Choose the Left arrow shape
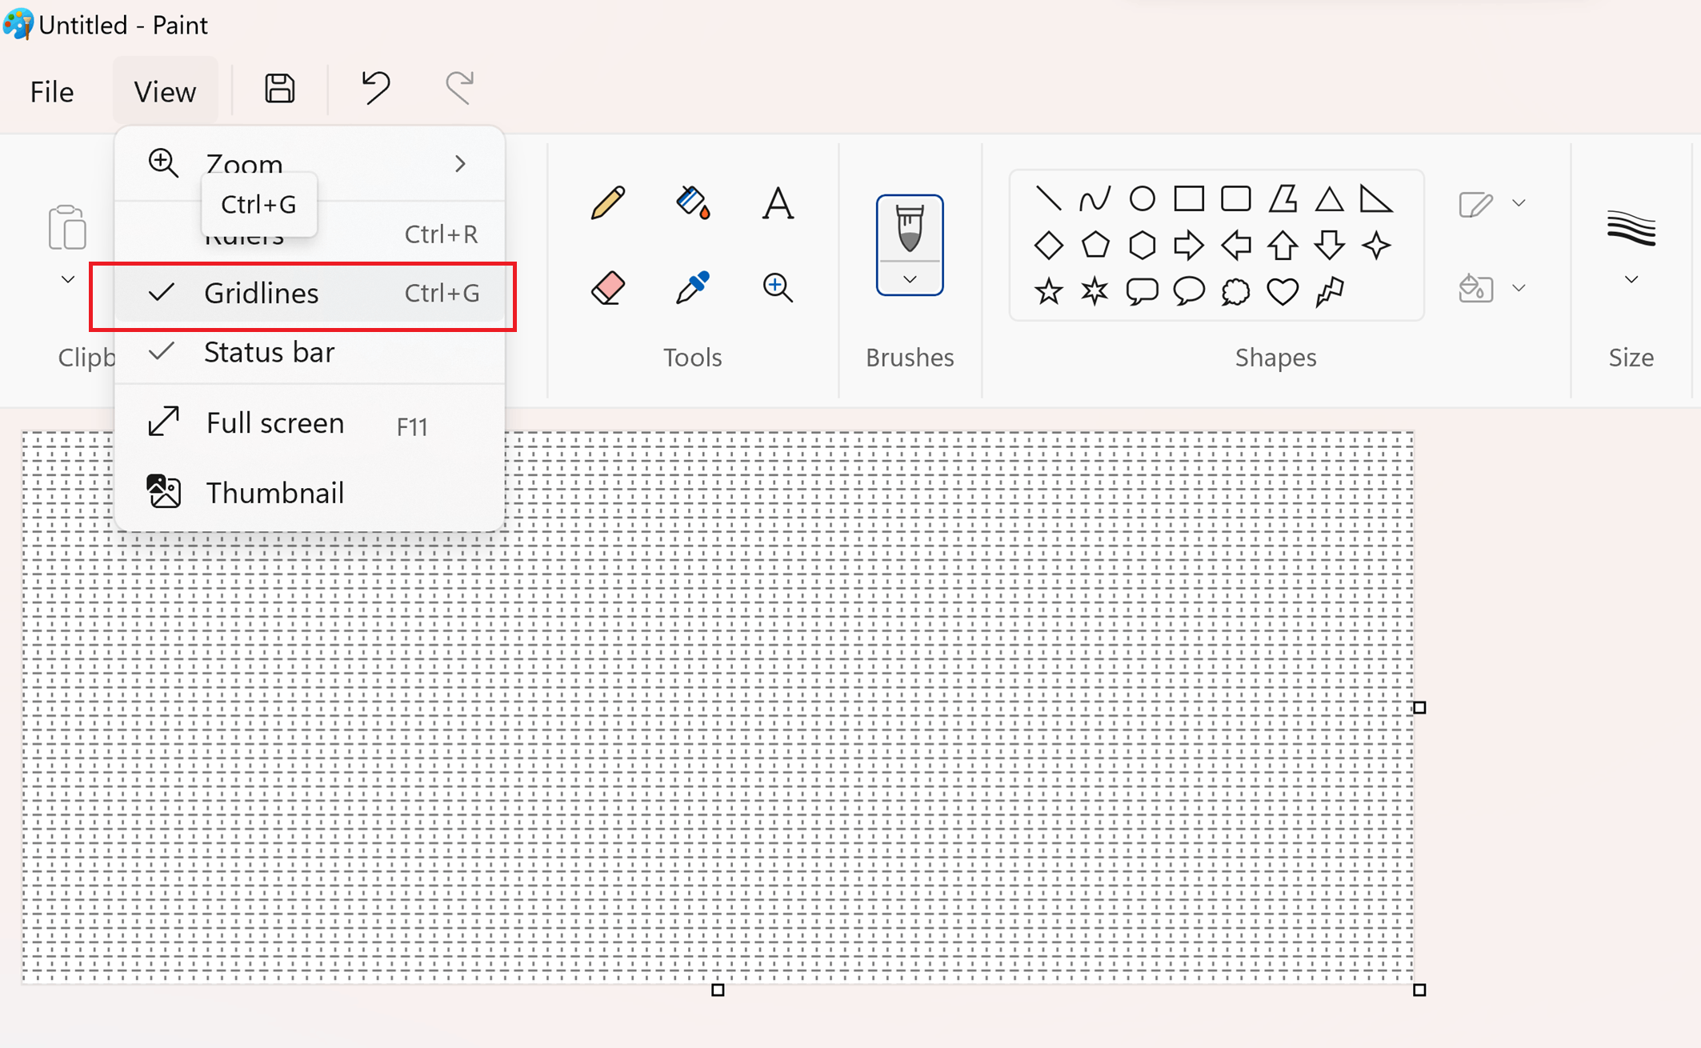 coord(1236,246)
